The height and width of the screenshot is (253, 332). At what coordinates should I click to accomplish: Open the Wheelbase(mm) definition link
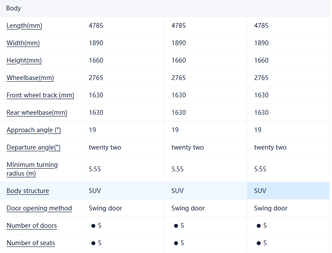(x=30, y=78)
